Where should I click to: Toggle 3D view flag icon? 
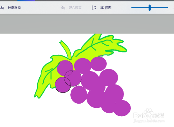pyautogui.click(x=94, y=8)
